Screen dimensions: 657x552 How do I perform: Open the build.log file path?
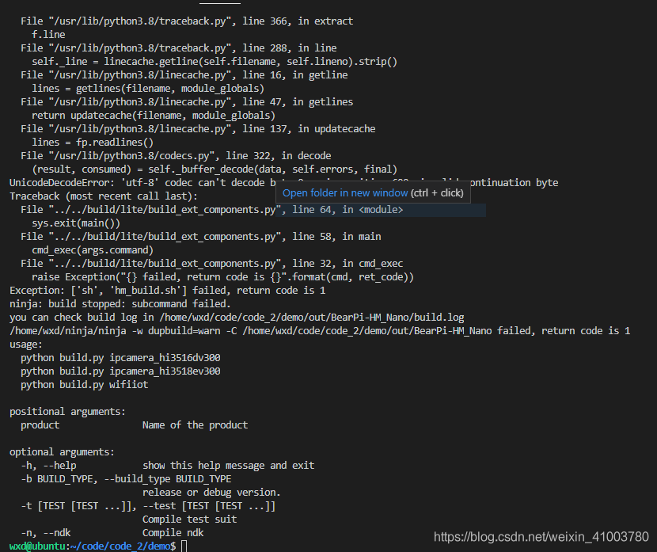pos(311,318)
